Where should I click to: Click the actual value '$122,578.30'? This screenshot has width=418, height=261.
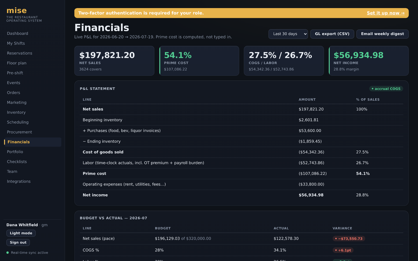286,239
